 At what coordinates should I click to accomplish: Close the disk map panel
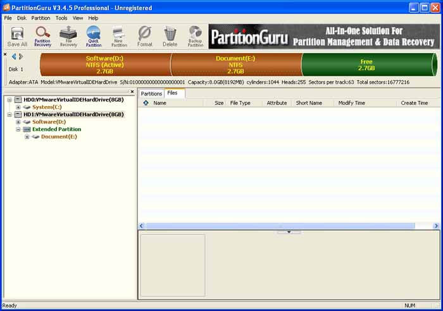pyautogui.click(x=5, y=54)
